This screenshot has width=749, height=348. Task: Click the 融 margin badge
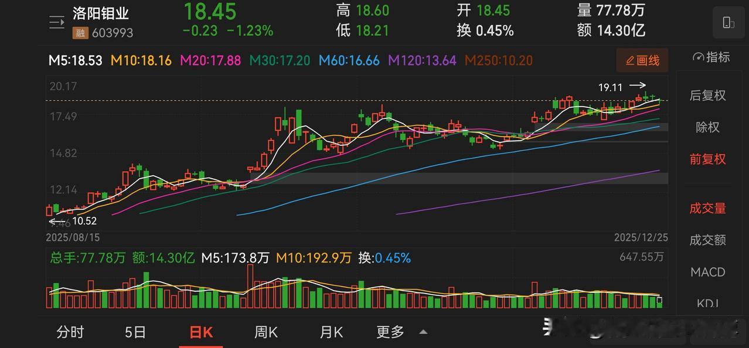pyautogui.click(x=79, y=33)
